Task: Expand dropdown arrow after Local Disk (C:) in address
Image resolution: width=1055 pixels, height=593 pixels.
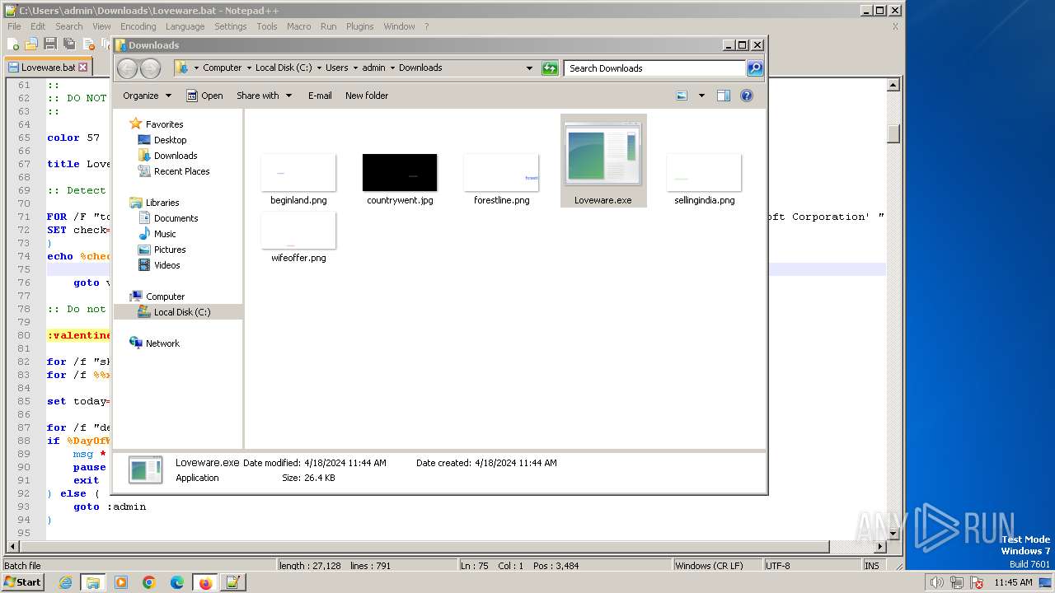Action: point(319,68)
